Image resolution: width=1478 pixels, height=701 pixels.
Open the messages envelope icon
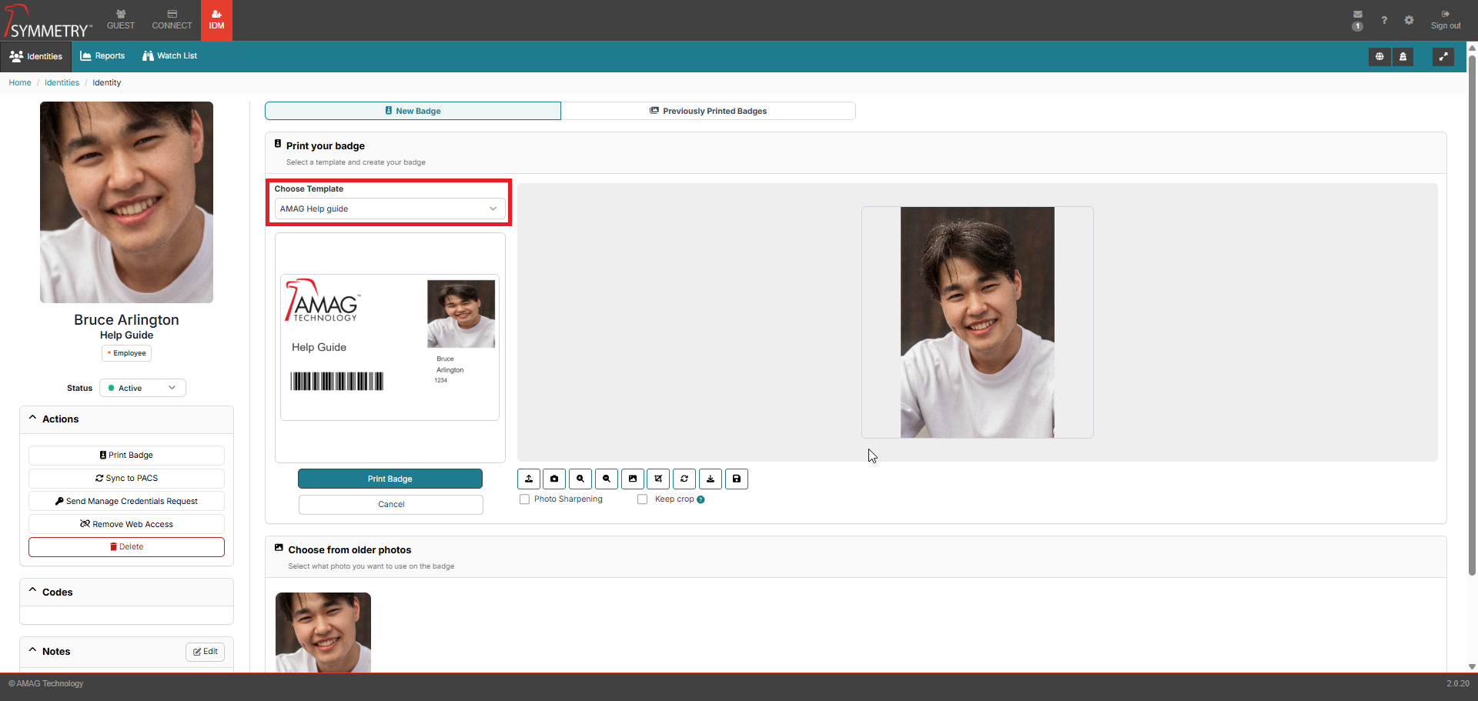(x=1358, y=15)
